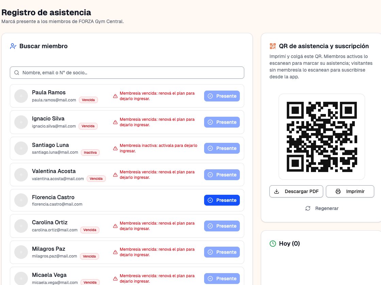
Task: Click Milagros Paz avatar circle
Action: point(21,252)
